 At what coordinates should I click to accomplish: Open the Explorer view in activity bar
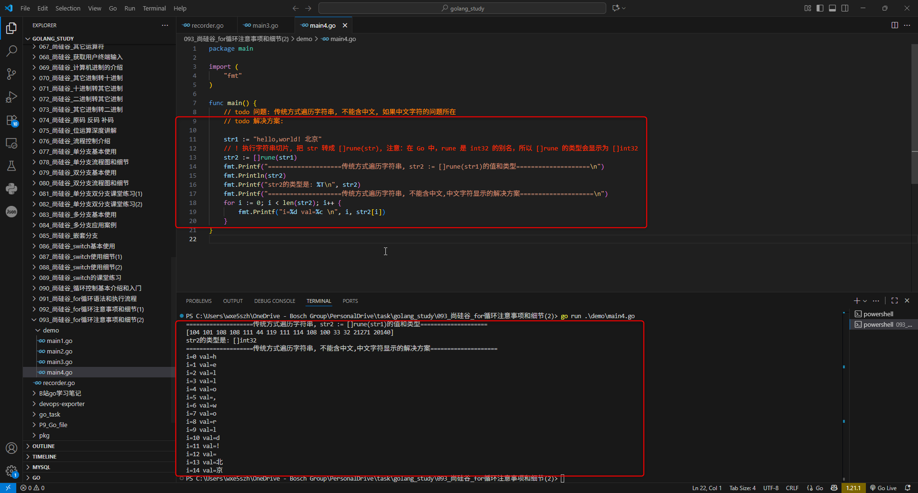coord(11,28)
